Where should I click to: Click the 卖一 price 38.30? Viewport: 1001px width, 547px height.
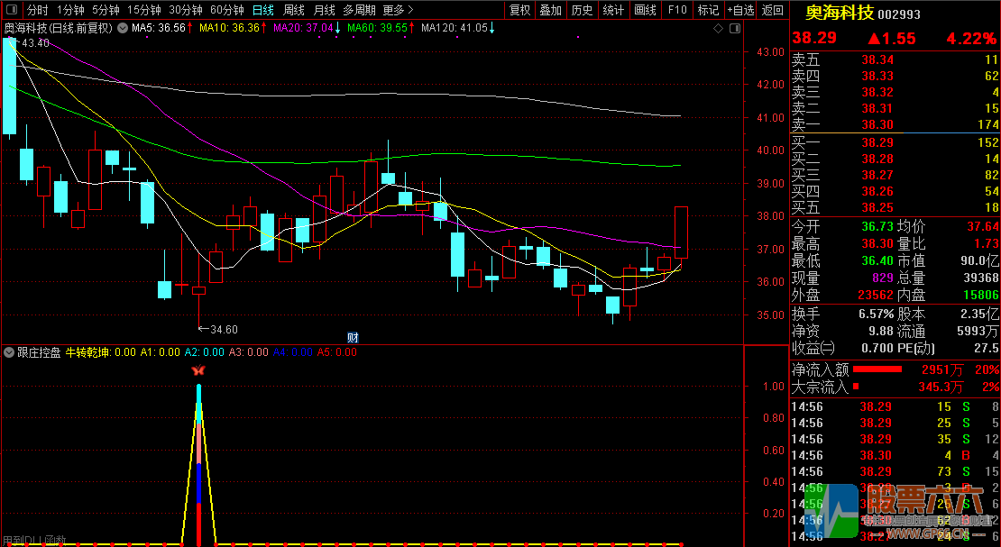click(x=877, y=124)
